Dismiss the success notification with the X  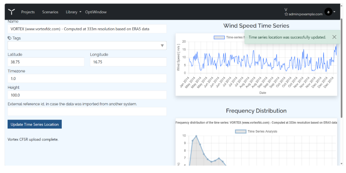click(x=334, y=37)
